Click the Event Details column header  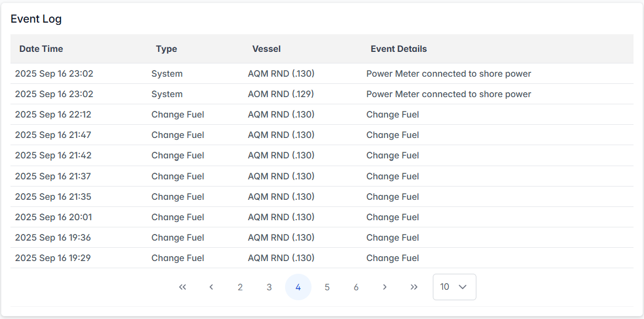[399, 49]
